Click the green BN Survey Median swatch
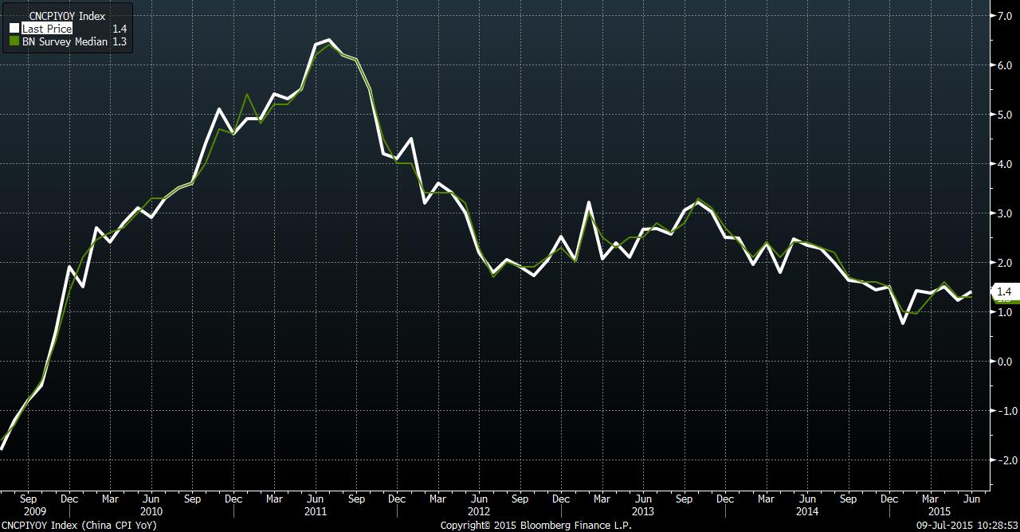This screenshot has height=532, width=1020. point(14,41)
